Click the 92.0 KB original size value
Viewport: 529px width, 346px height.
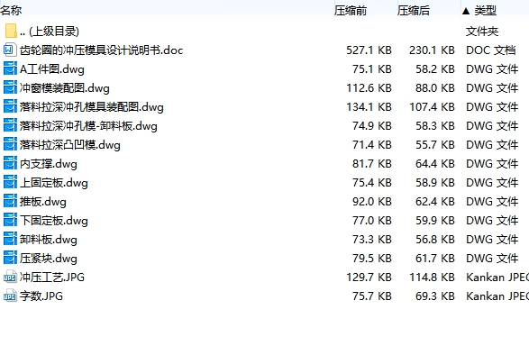coord(372,201)
